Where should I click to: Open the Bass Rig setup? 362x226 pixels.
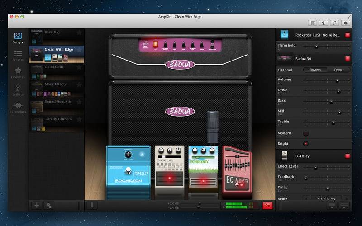coord(56,37)
